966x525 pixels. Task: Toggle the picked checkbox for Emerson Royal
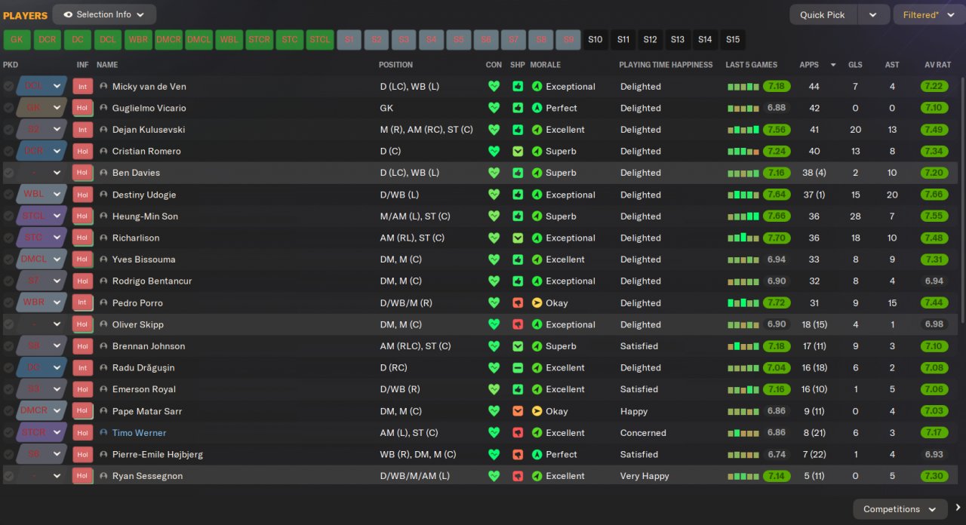point(8,389)
